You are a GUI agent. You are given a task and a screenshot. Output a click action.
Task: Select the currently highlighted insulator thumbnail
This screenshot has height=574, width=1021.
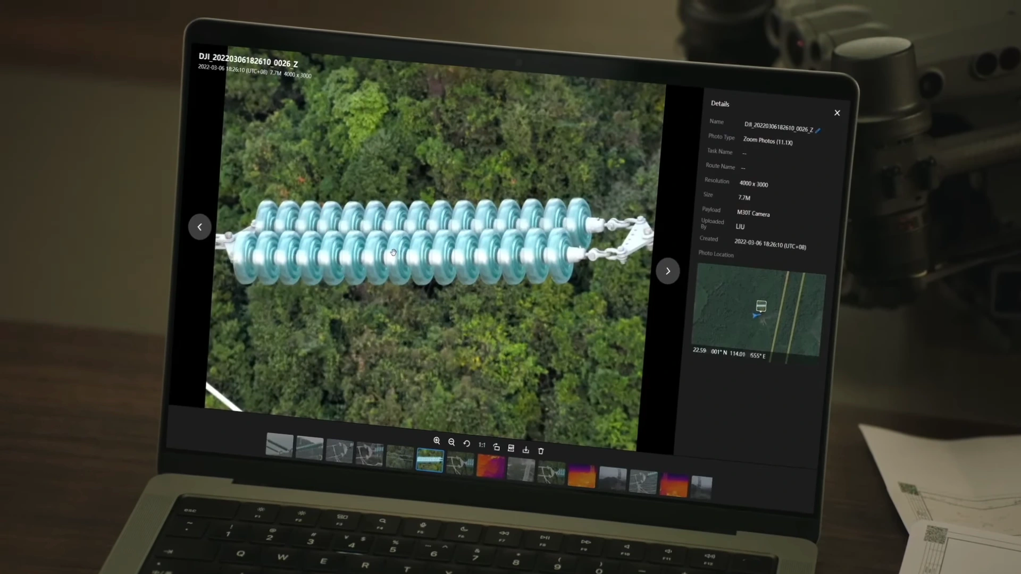point(430,460)
